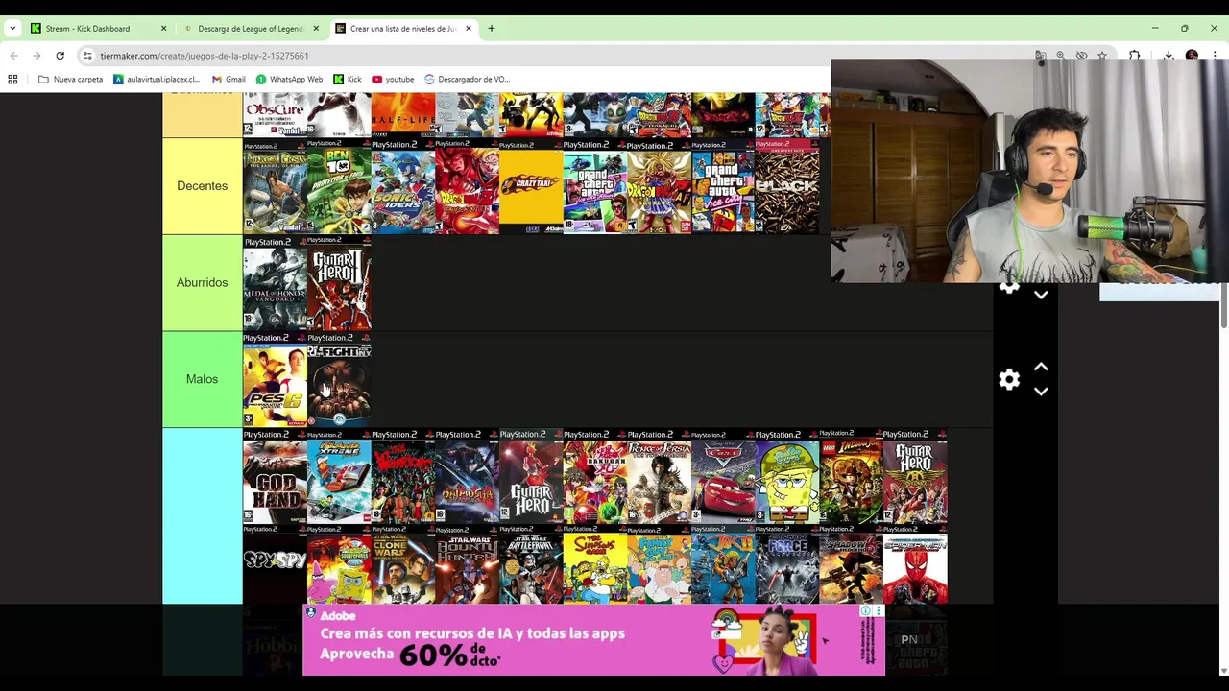
Task: Open the Chrome apps grid shortcut
Action: click(12, 79)
